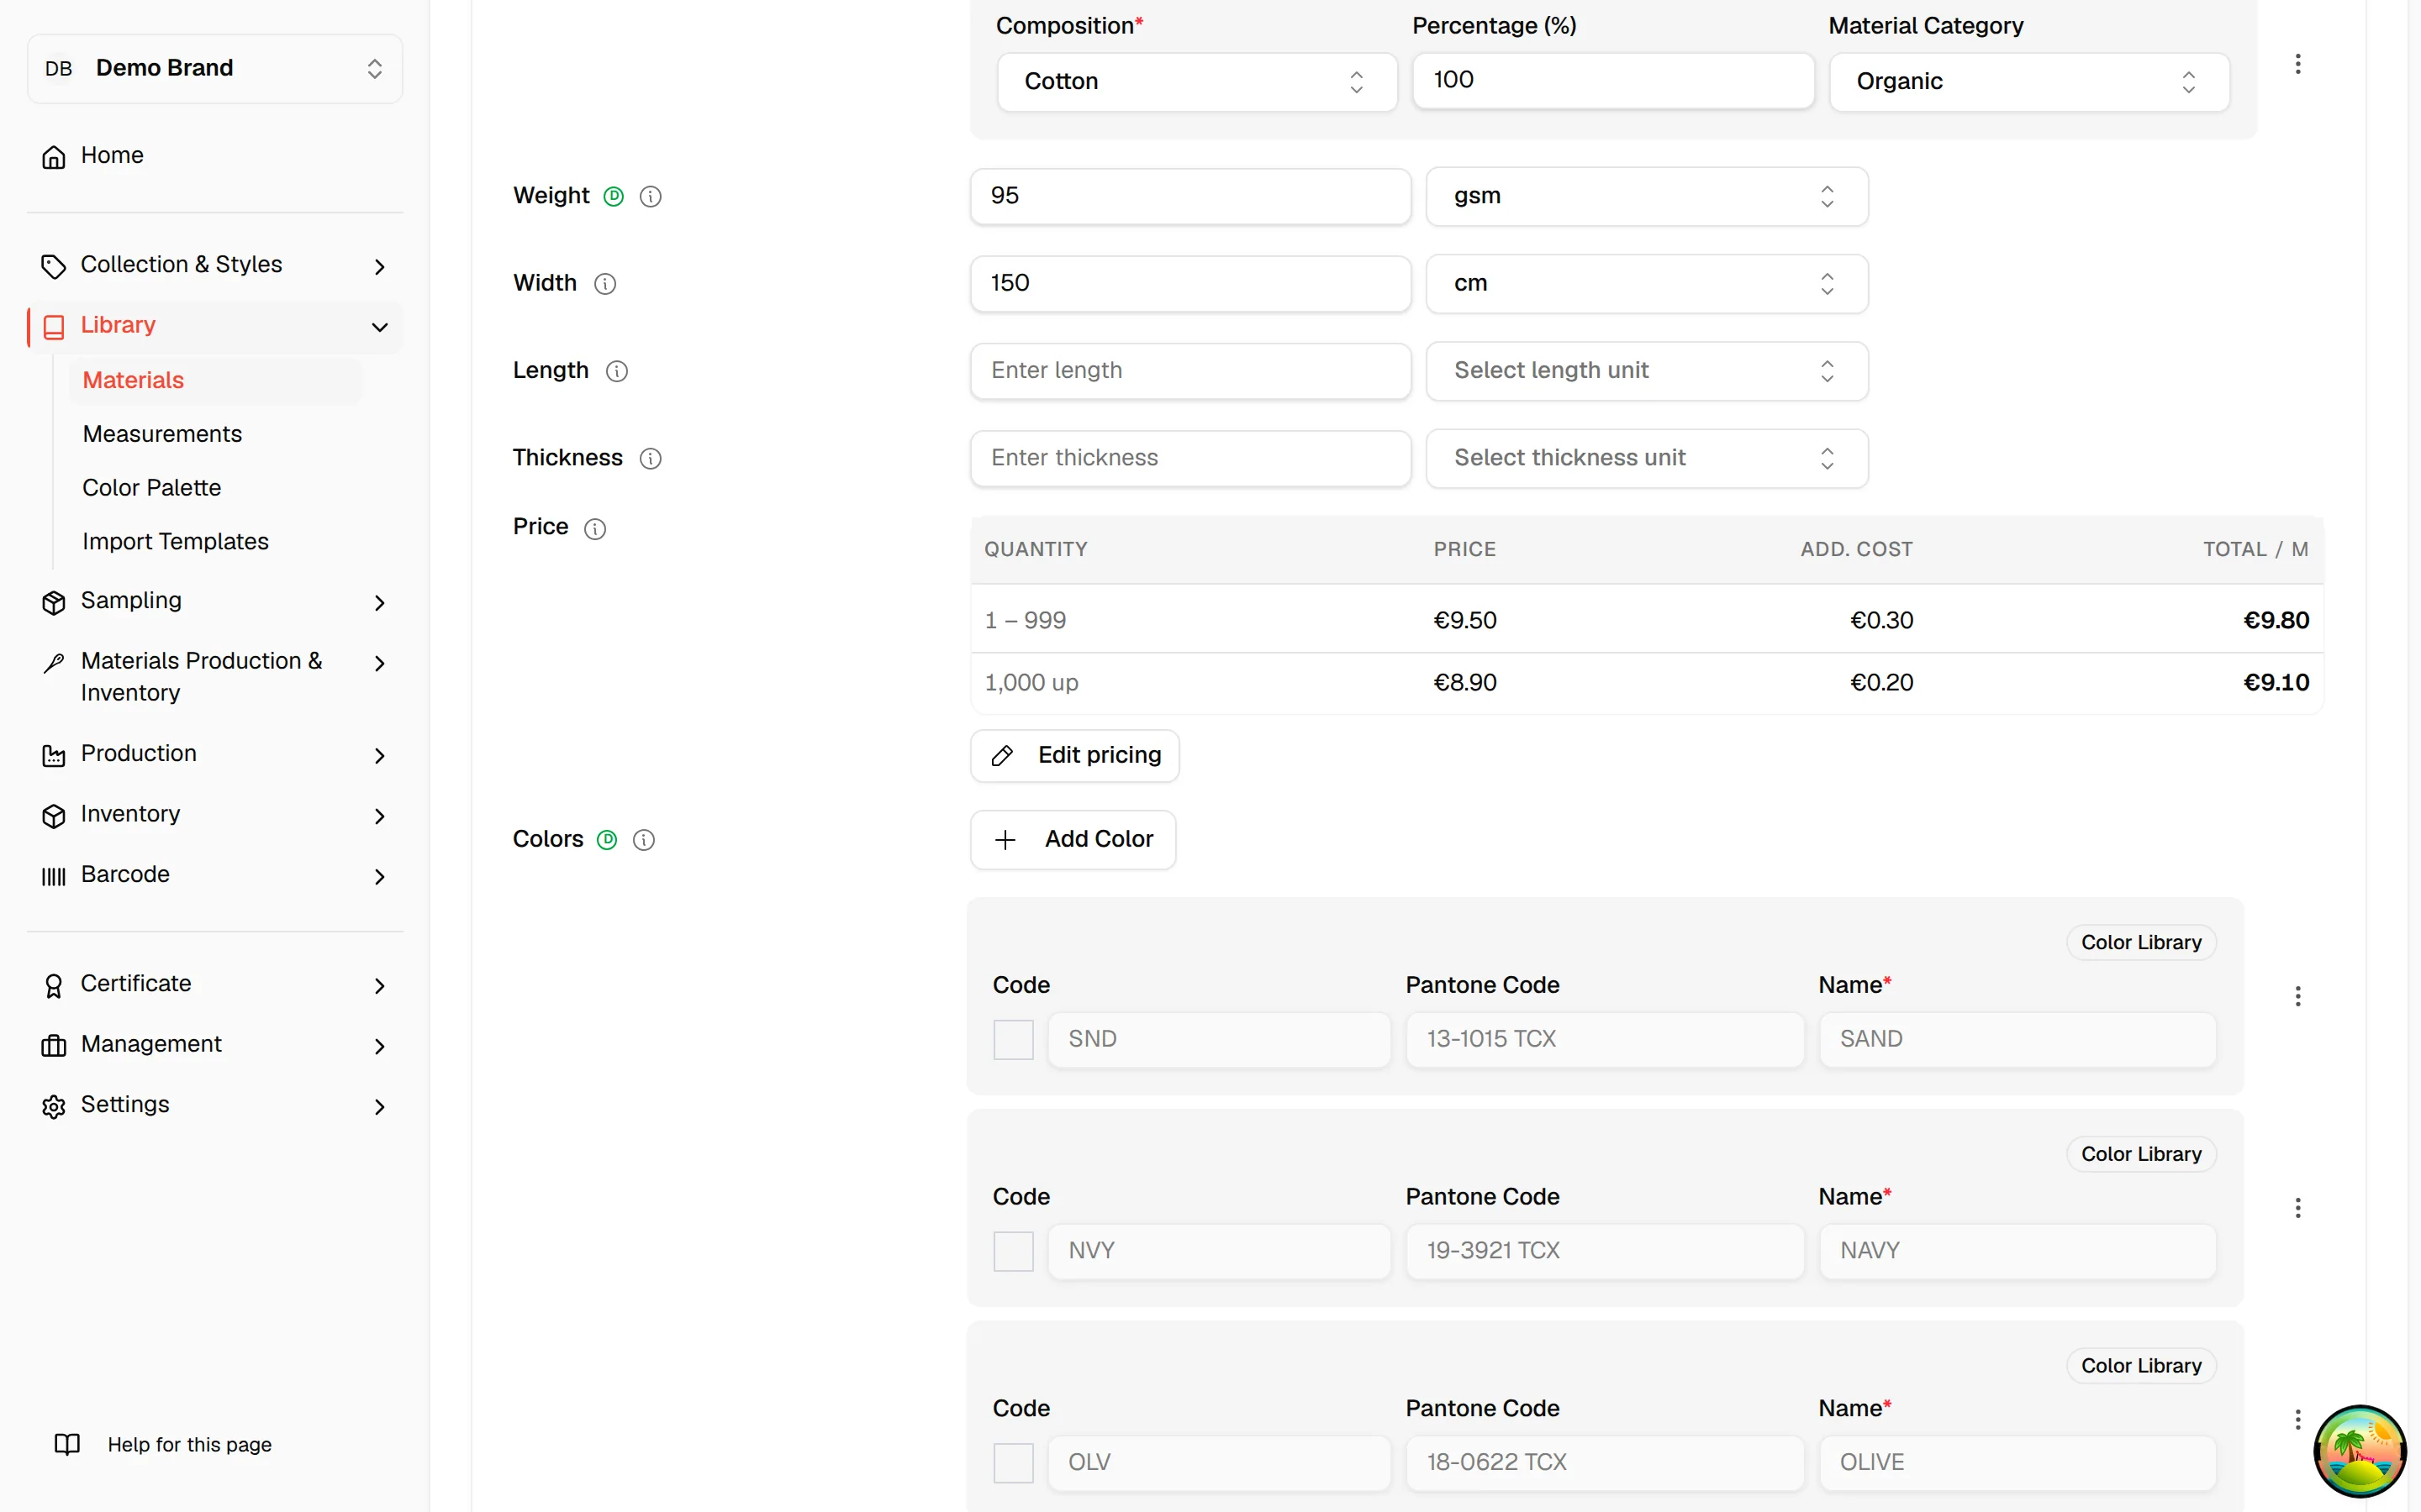This screenshot has height=1512, width=2421.
Task: Open the Composition Cotton dropdown
Action: coord(1196,82)
